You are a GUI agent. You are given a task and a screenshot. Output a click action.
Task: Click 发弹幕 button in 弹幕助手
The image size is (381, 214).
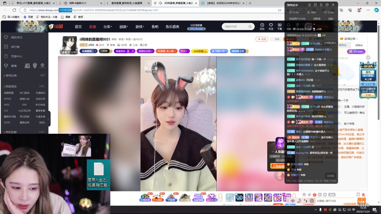[x=330, y=176]
